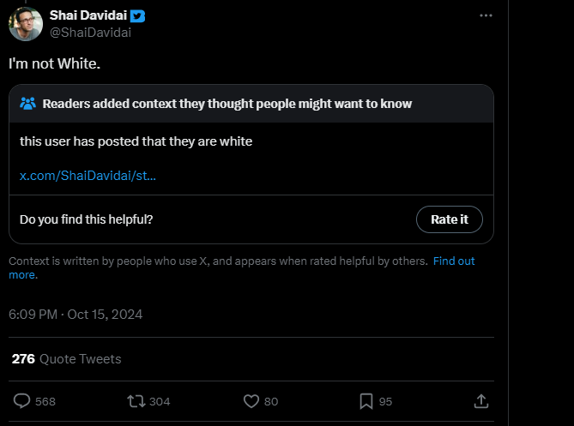
Task: Click the reply speech bubble icon
Action: click(22, 401)
